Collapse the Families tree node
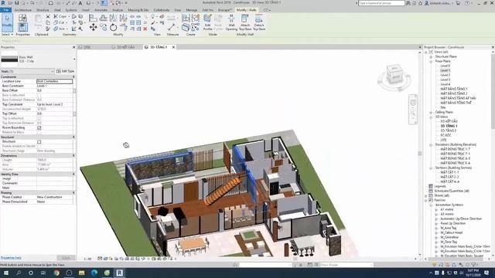 click(x=426, y=201)
